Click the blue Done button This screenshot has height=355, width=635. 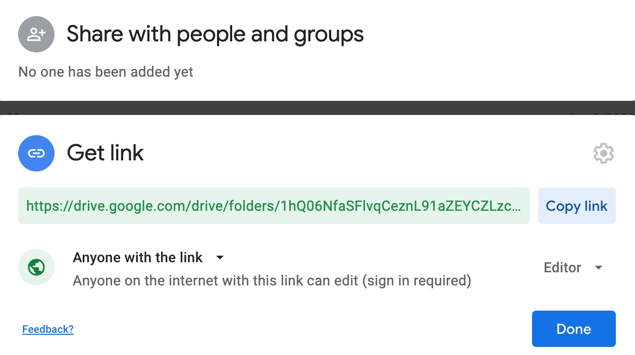pyautogui.click(x=573, y=329)
